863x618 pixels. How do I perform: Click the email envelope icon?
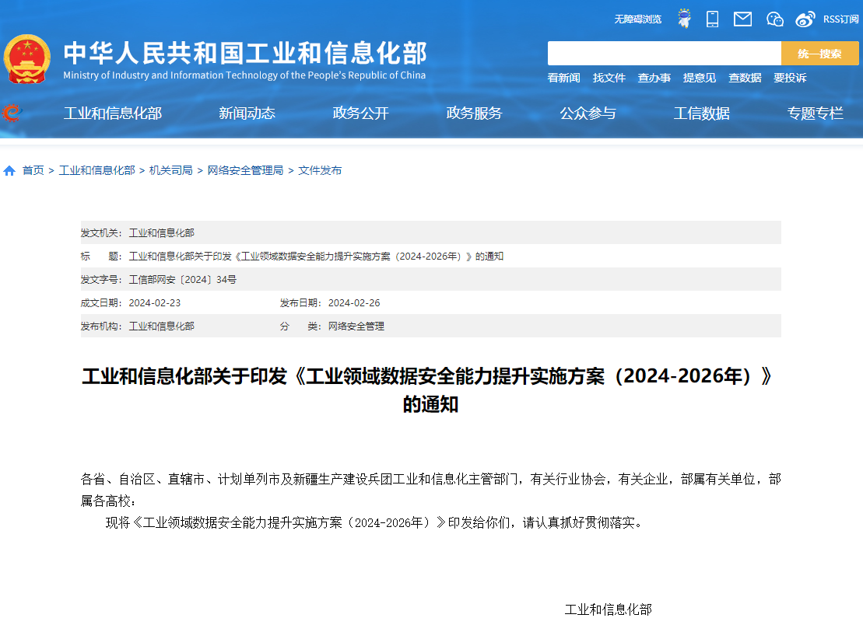click(x=742, y=19)
